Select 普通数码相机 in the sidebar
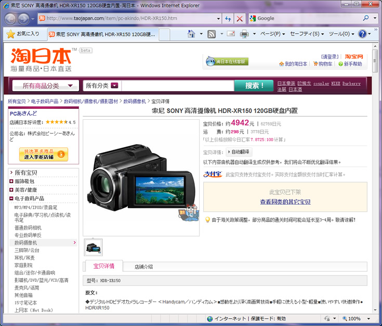This screenshot has width=382, height=326. 28,228
